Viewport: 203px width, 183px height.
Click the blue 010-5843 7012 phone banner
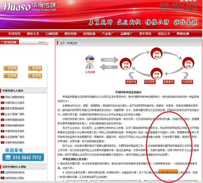click(23, 157)
